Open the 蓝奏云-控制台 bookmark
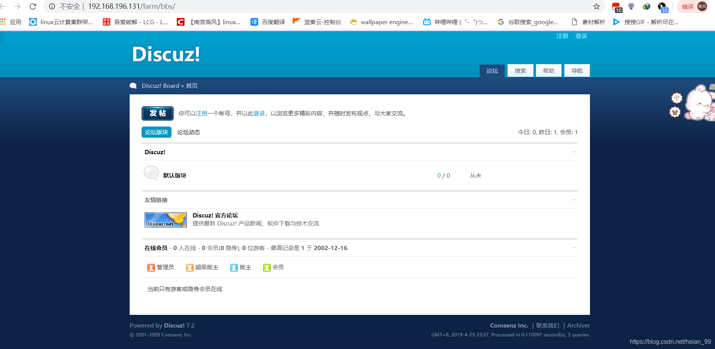715x349 pixels. click(317, 22)
